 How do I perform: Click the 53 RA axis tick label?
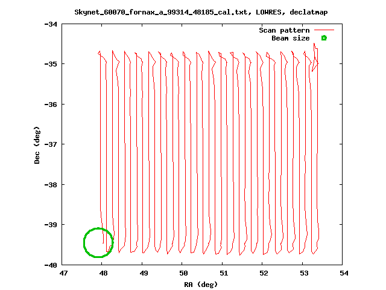point(304,273)
